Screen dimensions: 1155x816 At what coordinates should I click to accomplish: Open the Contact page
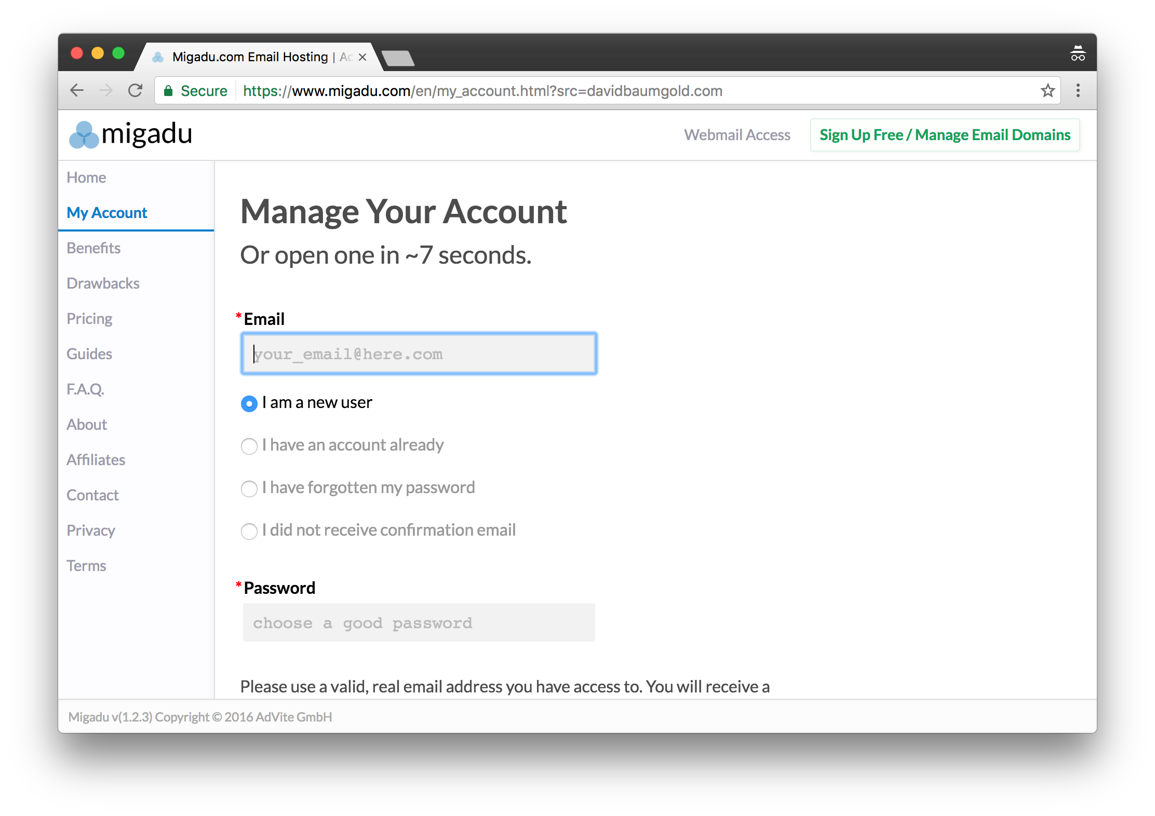pyautogui.click(x=92, y=495)
